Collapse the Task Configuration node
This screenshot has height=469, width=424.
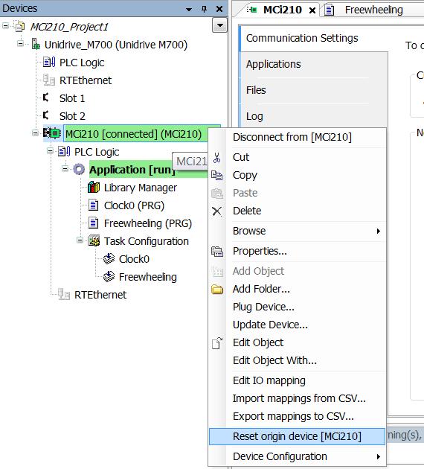(x=80, y=240)
